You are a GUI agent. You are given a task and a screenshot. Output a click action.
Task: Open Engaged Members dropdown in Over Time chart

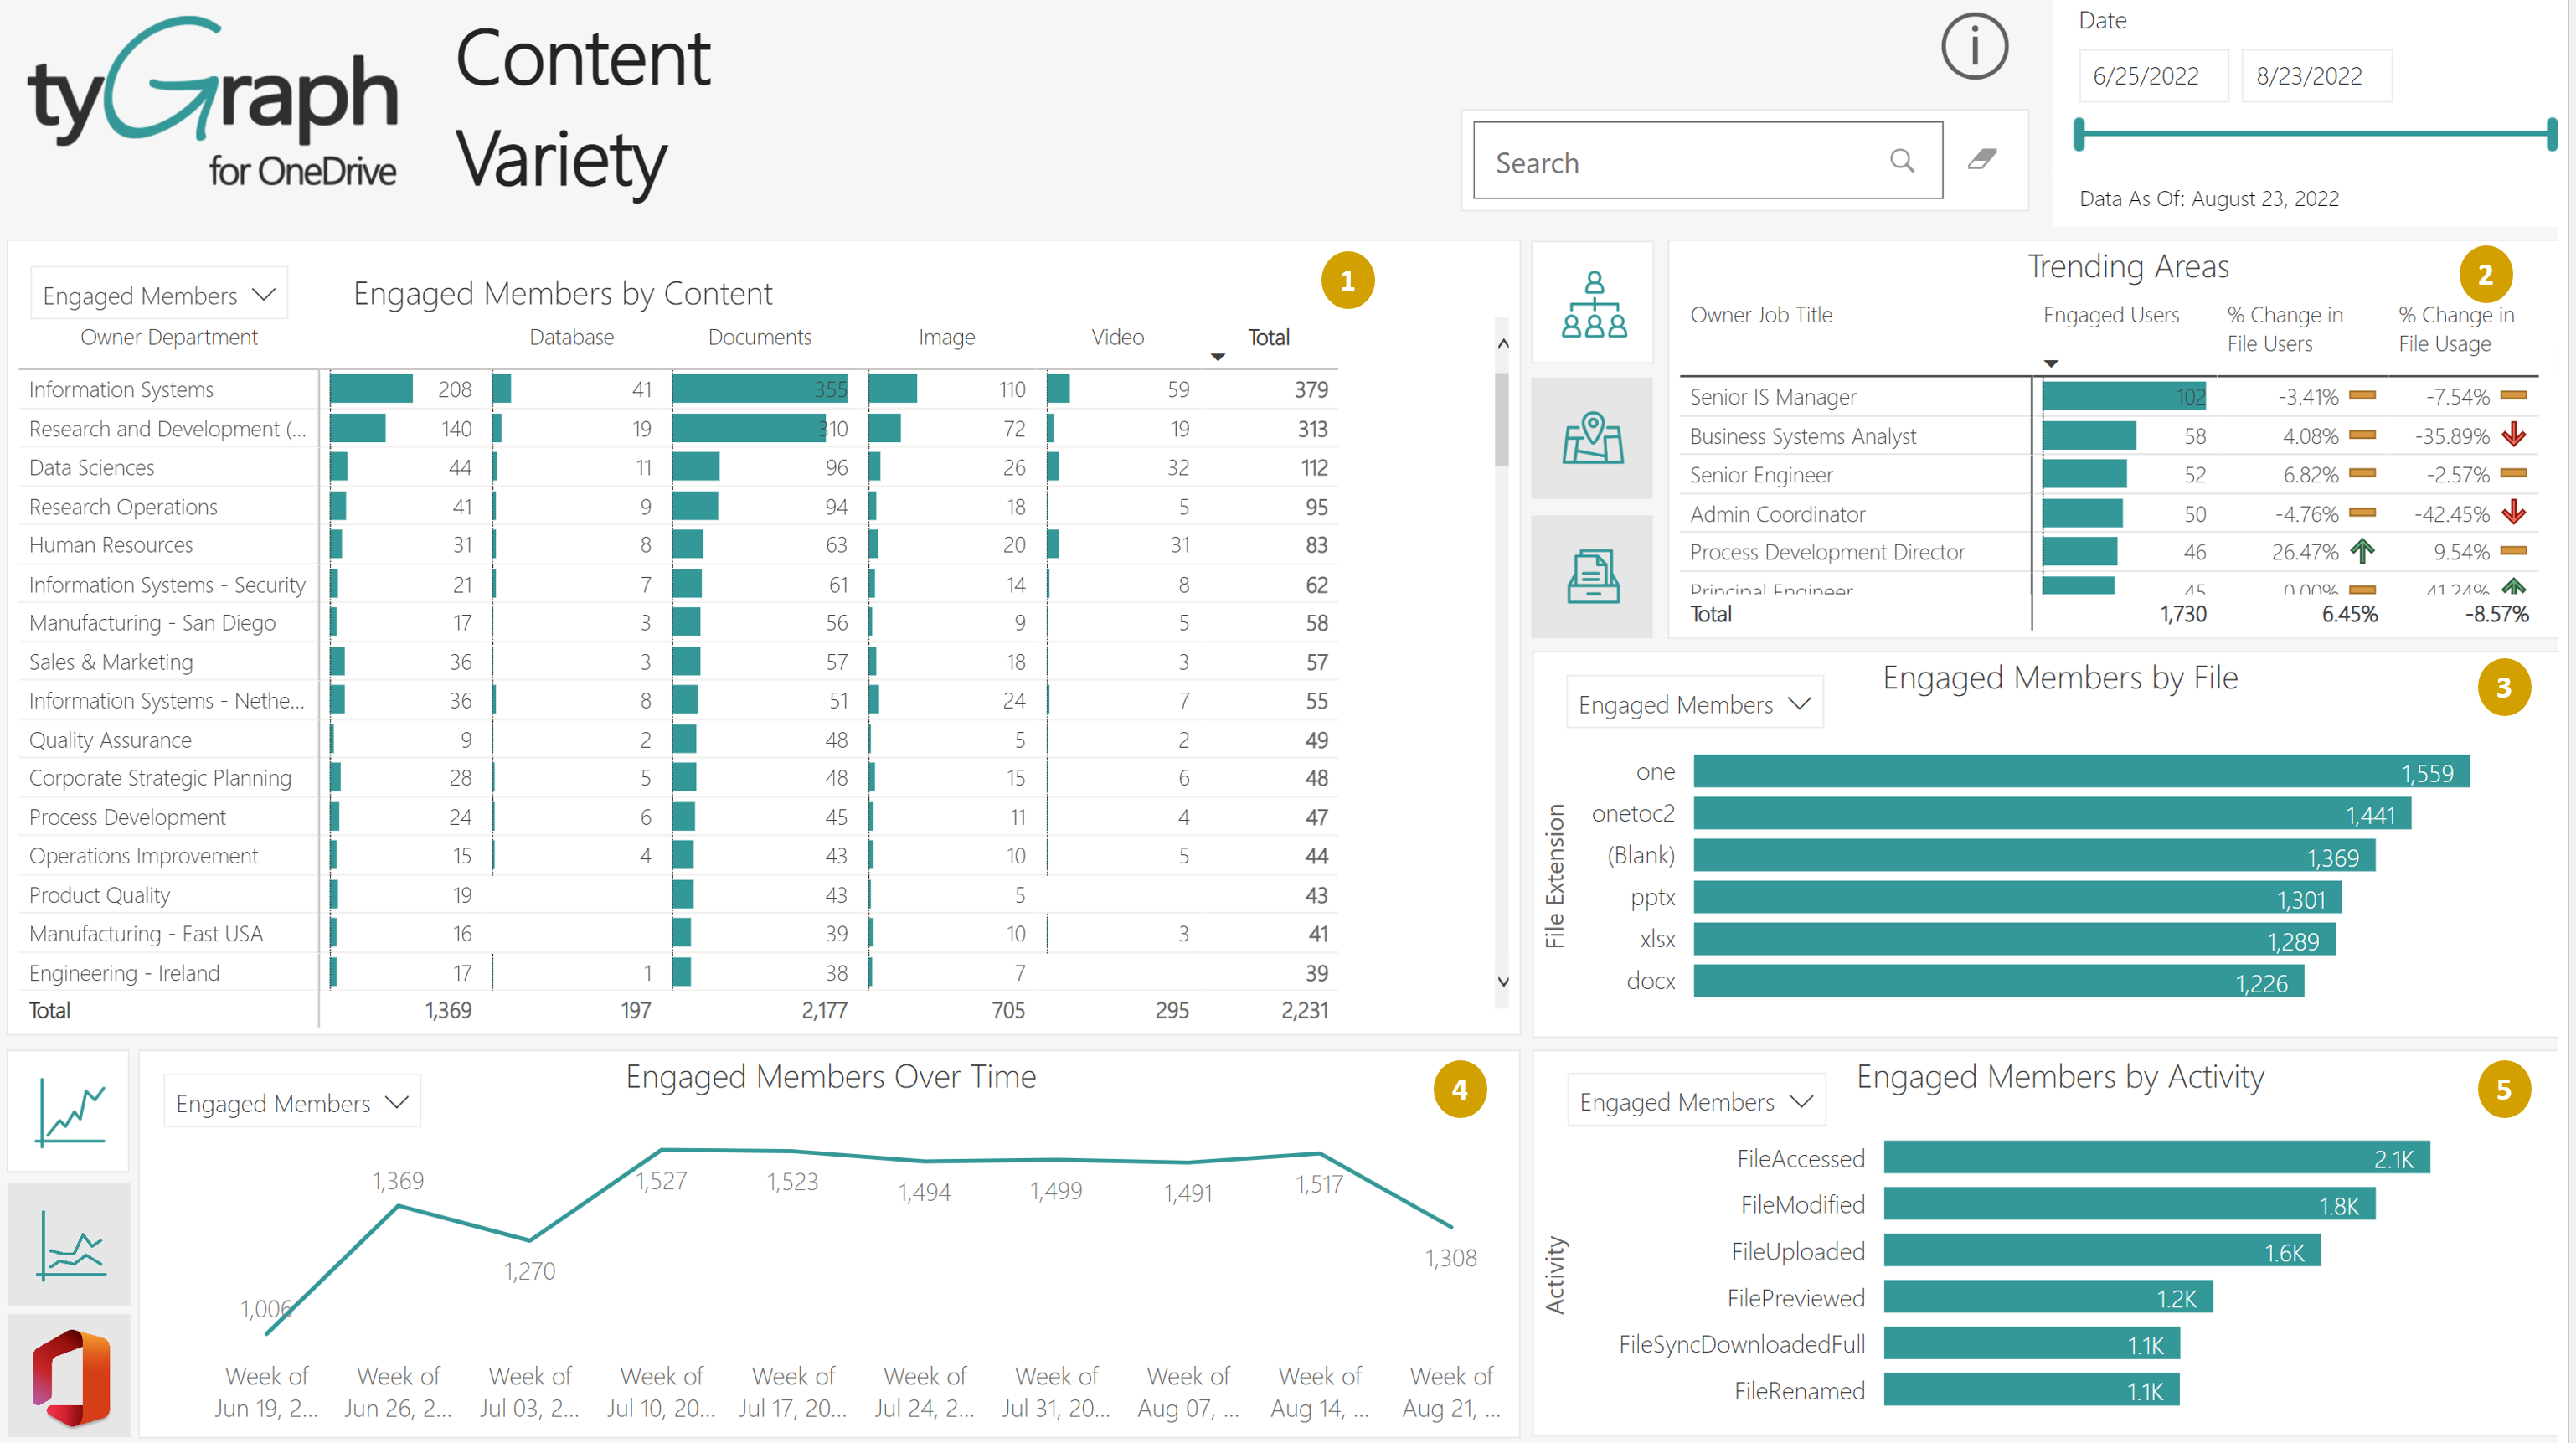pos(292,1102)
